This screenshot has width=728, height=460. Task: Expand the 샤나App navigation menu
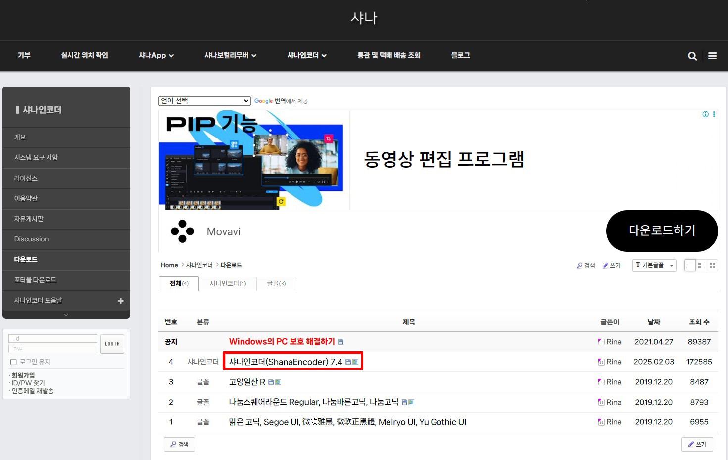coord(156,55)
